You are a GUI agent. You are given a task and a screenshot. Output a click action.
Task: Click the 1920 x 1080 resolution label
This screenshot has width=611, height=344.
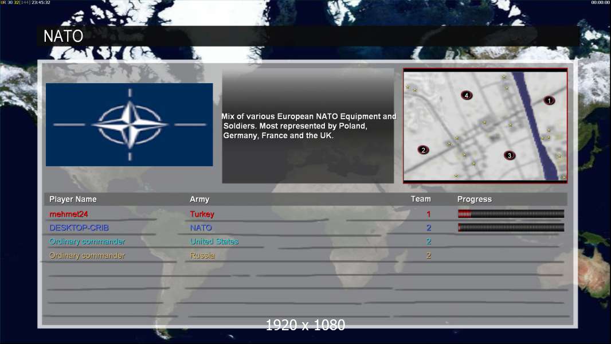coord(305,325)
